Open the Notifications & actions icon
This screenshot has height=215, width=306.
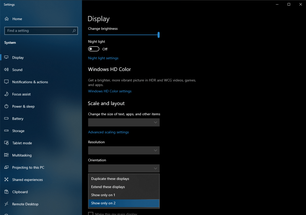pos(6,82)
